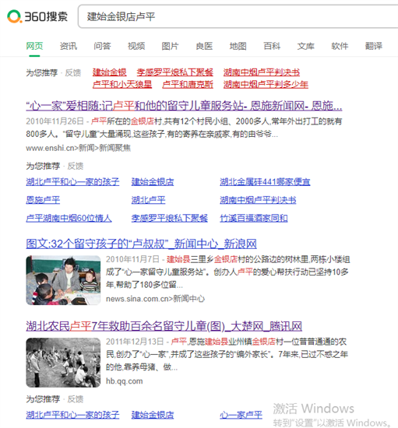398x428 pixels.
Task: Focus the search box containing 建始金银店卢平
Action: 238,16
